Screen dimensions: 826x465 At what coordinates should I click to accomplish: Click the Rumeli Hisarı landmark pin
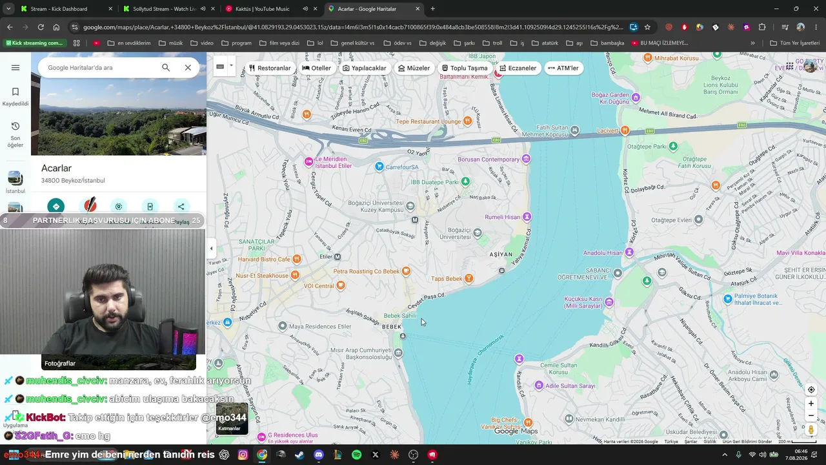click(527, 217)
